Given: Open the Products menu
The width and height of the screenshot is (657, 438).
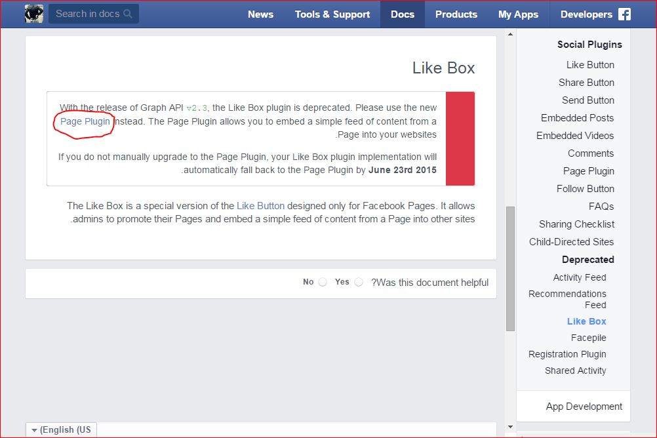Looking at the screenshot, I should click(x=456, y=14).
